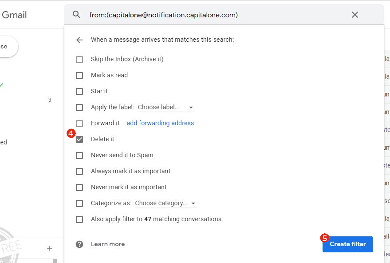Enable Never send it to Spam

[x=79, y=155]
